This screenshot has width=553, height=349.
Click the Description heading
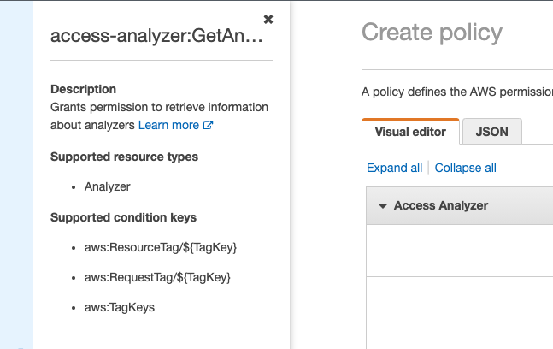pyautogui.click(x=83, y=89)
